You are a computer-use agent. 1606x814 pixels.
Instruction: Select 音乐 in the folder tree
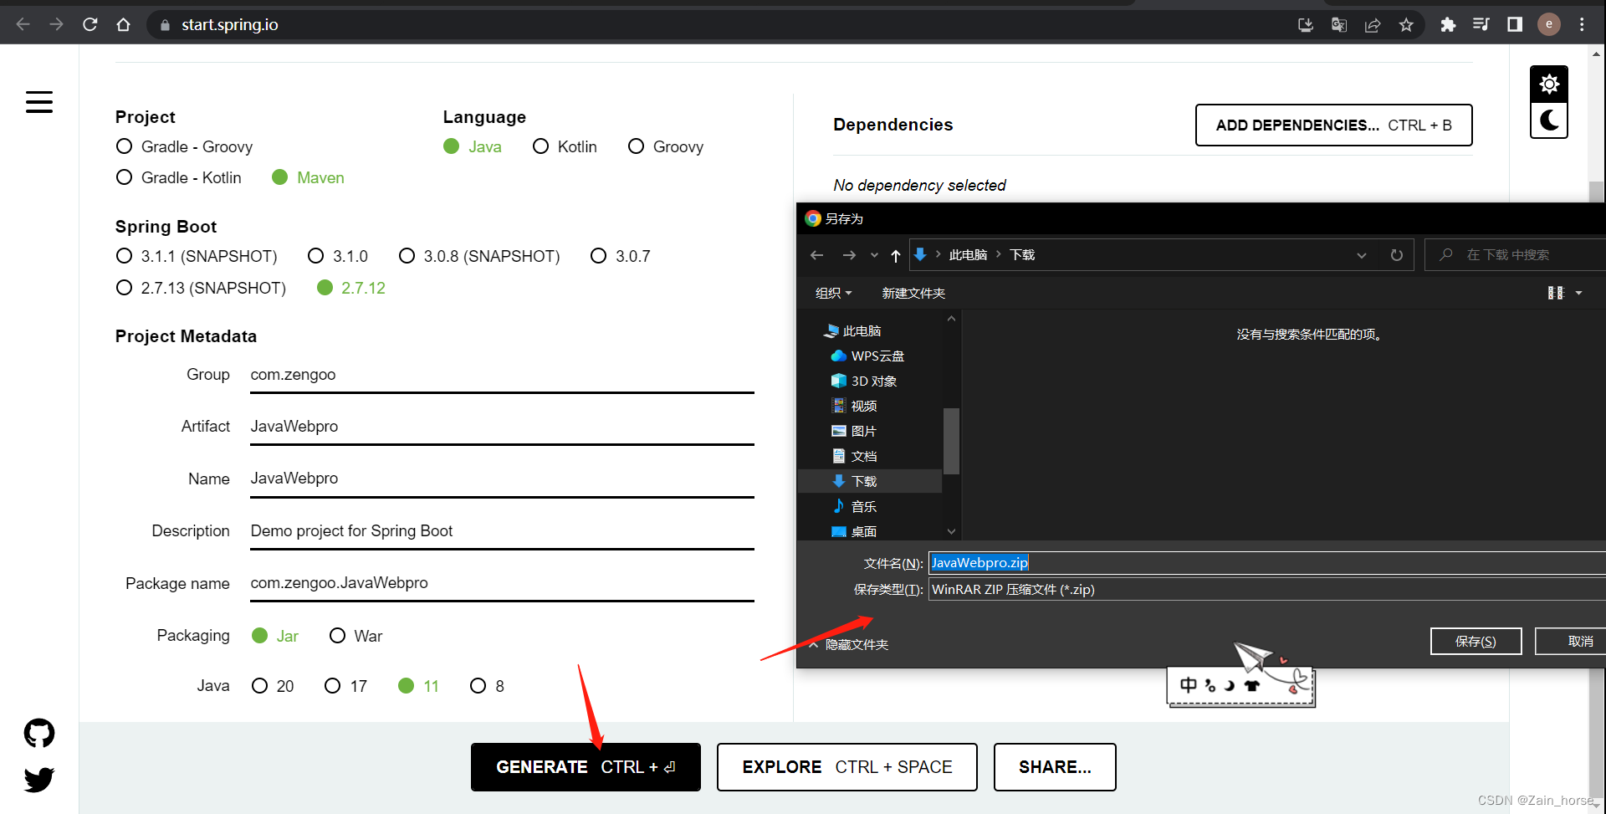pyautogui.click(x=863, y=507)
